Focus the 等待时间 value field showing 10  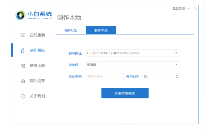158,76
